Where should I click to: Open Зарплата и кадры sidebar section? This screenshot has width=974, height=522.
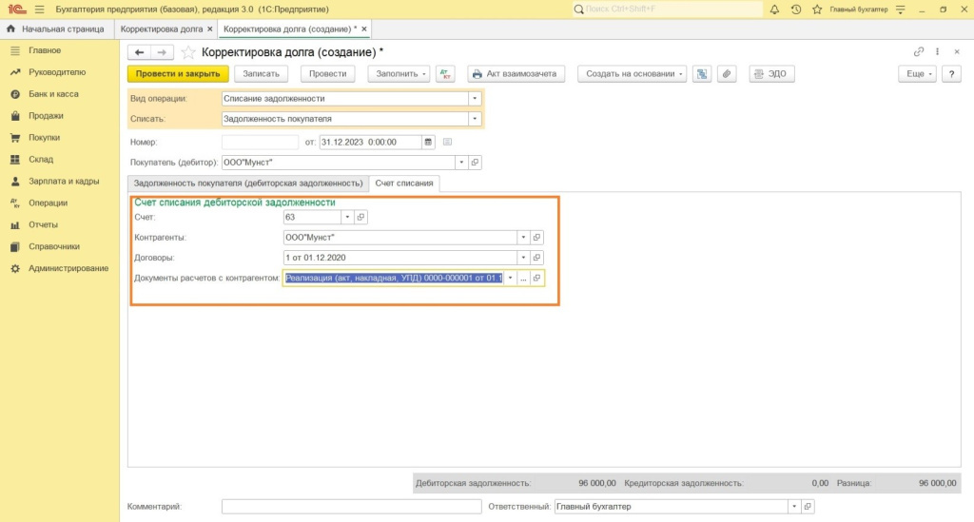(x=63, y=181)
